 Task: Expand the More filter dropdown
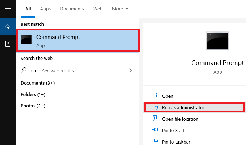[120, 9]
